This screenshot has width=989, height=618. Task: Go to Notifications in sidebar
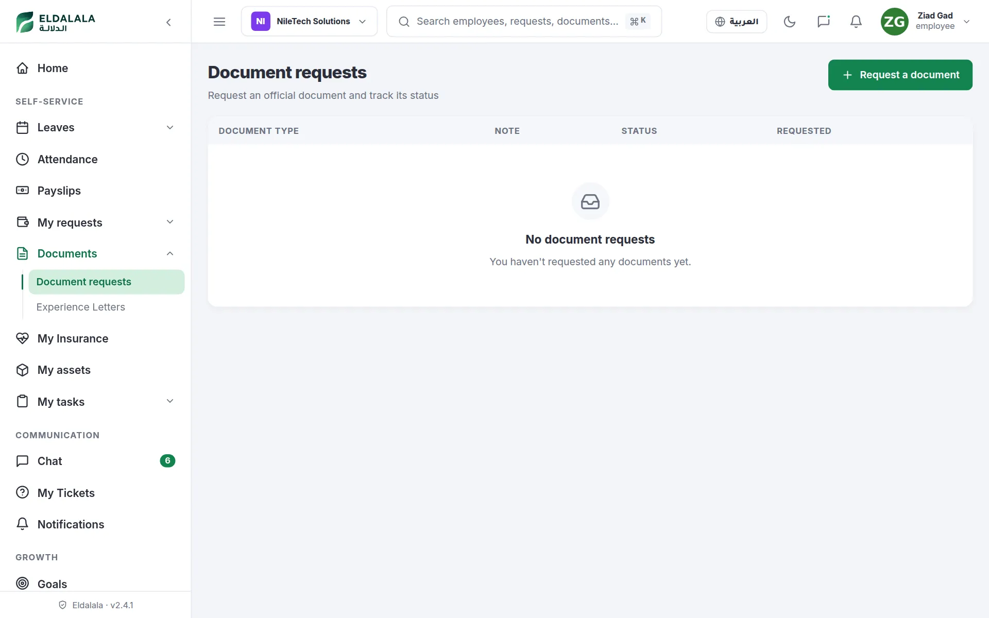click(x=95, y=524)
